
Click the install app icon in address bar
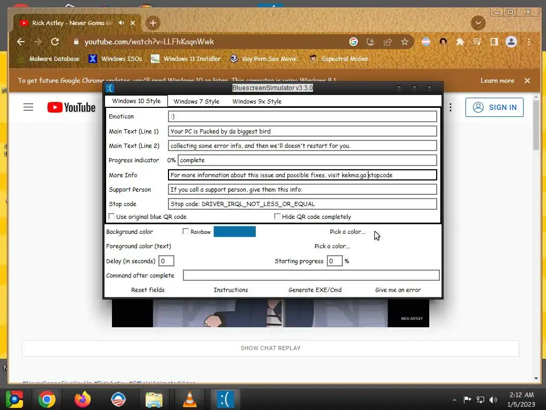coord(371,42)
